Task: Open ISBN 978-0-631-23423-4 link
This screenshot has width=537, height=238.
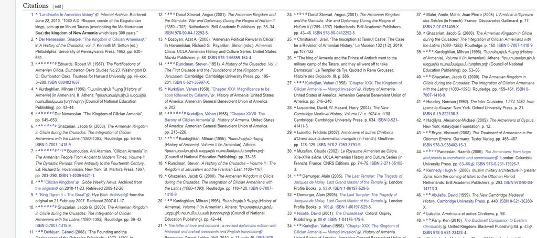Action: [445, 233]
